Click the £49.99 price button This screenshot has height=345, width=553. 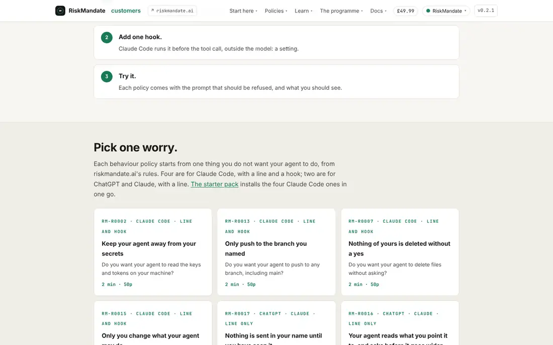[406, 11]
